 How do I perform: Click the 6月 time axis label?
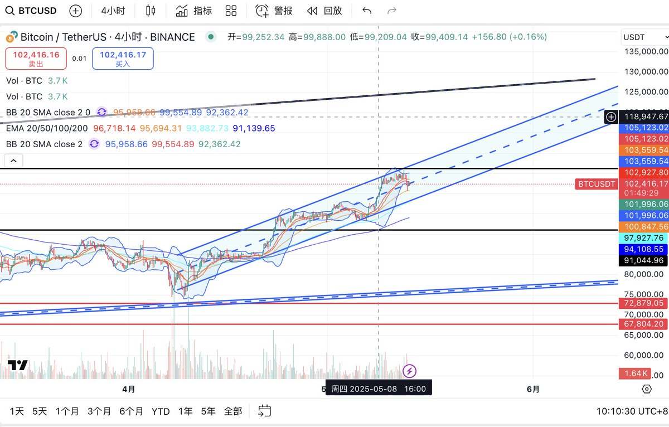pyautogui.click(x=533, y=389)
